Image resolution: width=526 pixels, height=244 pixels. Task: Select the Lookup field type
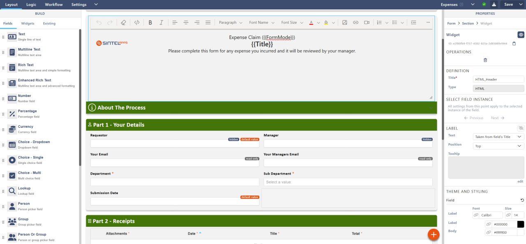coord(40,191)
